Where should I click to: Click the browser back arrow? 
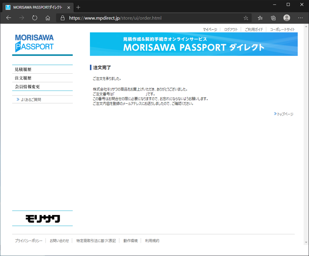(9, 18)
